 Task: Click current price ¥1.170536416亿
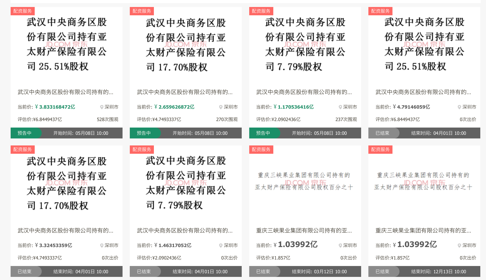pos(294,107)
